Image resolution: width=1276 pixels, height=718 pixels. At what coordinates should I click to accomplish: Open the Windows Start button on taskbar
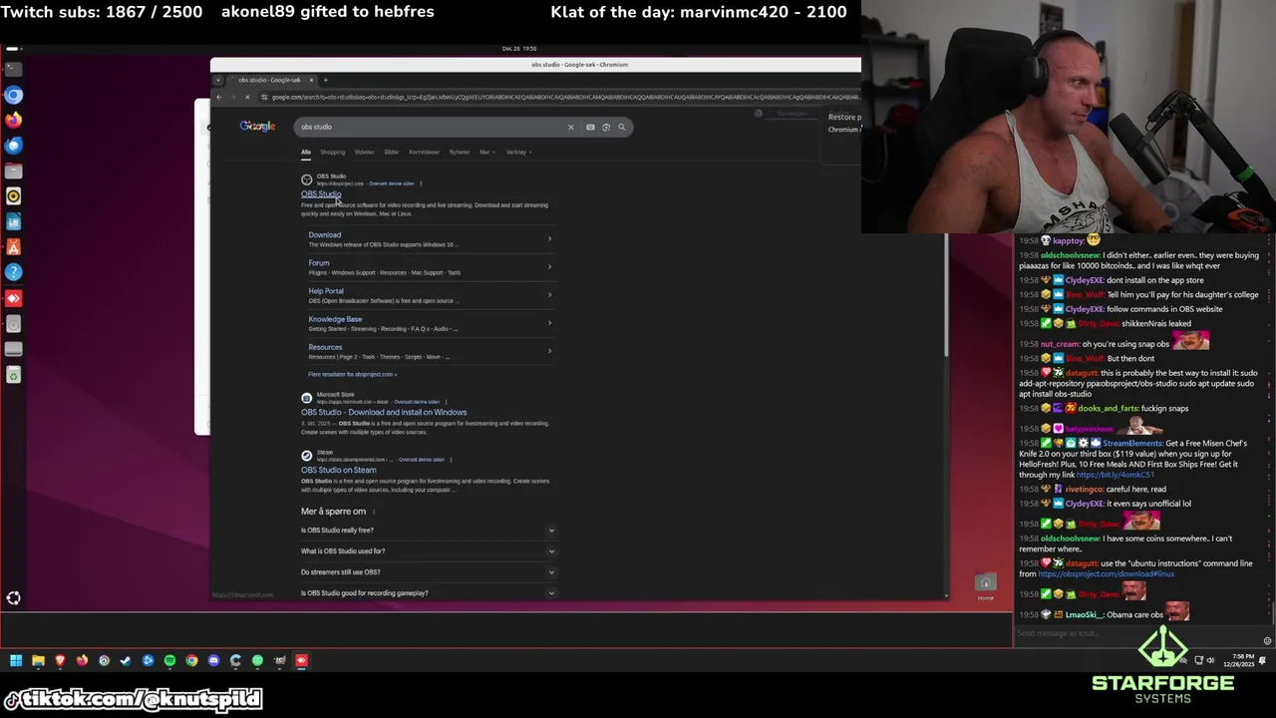click(x=16, y=660)
